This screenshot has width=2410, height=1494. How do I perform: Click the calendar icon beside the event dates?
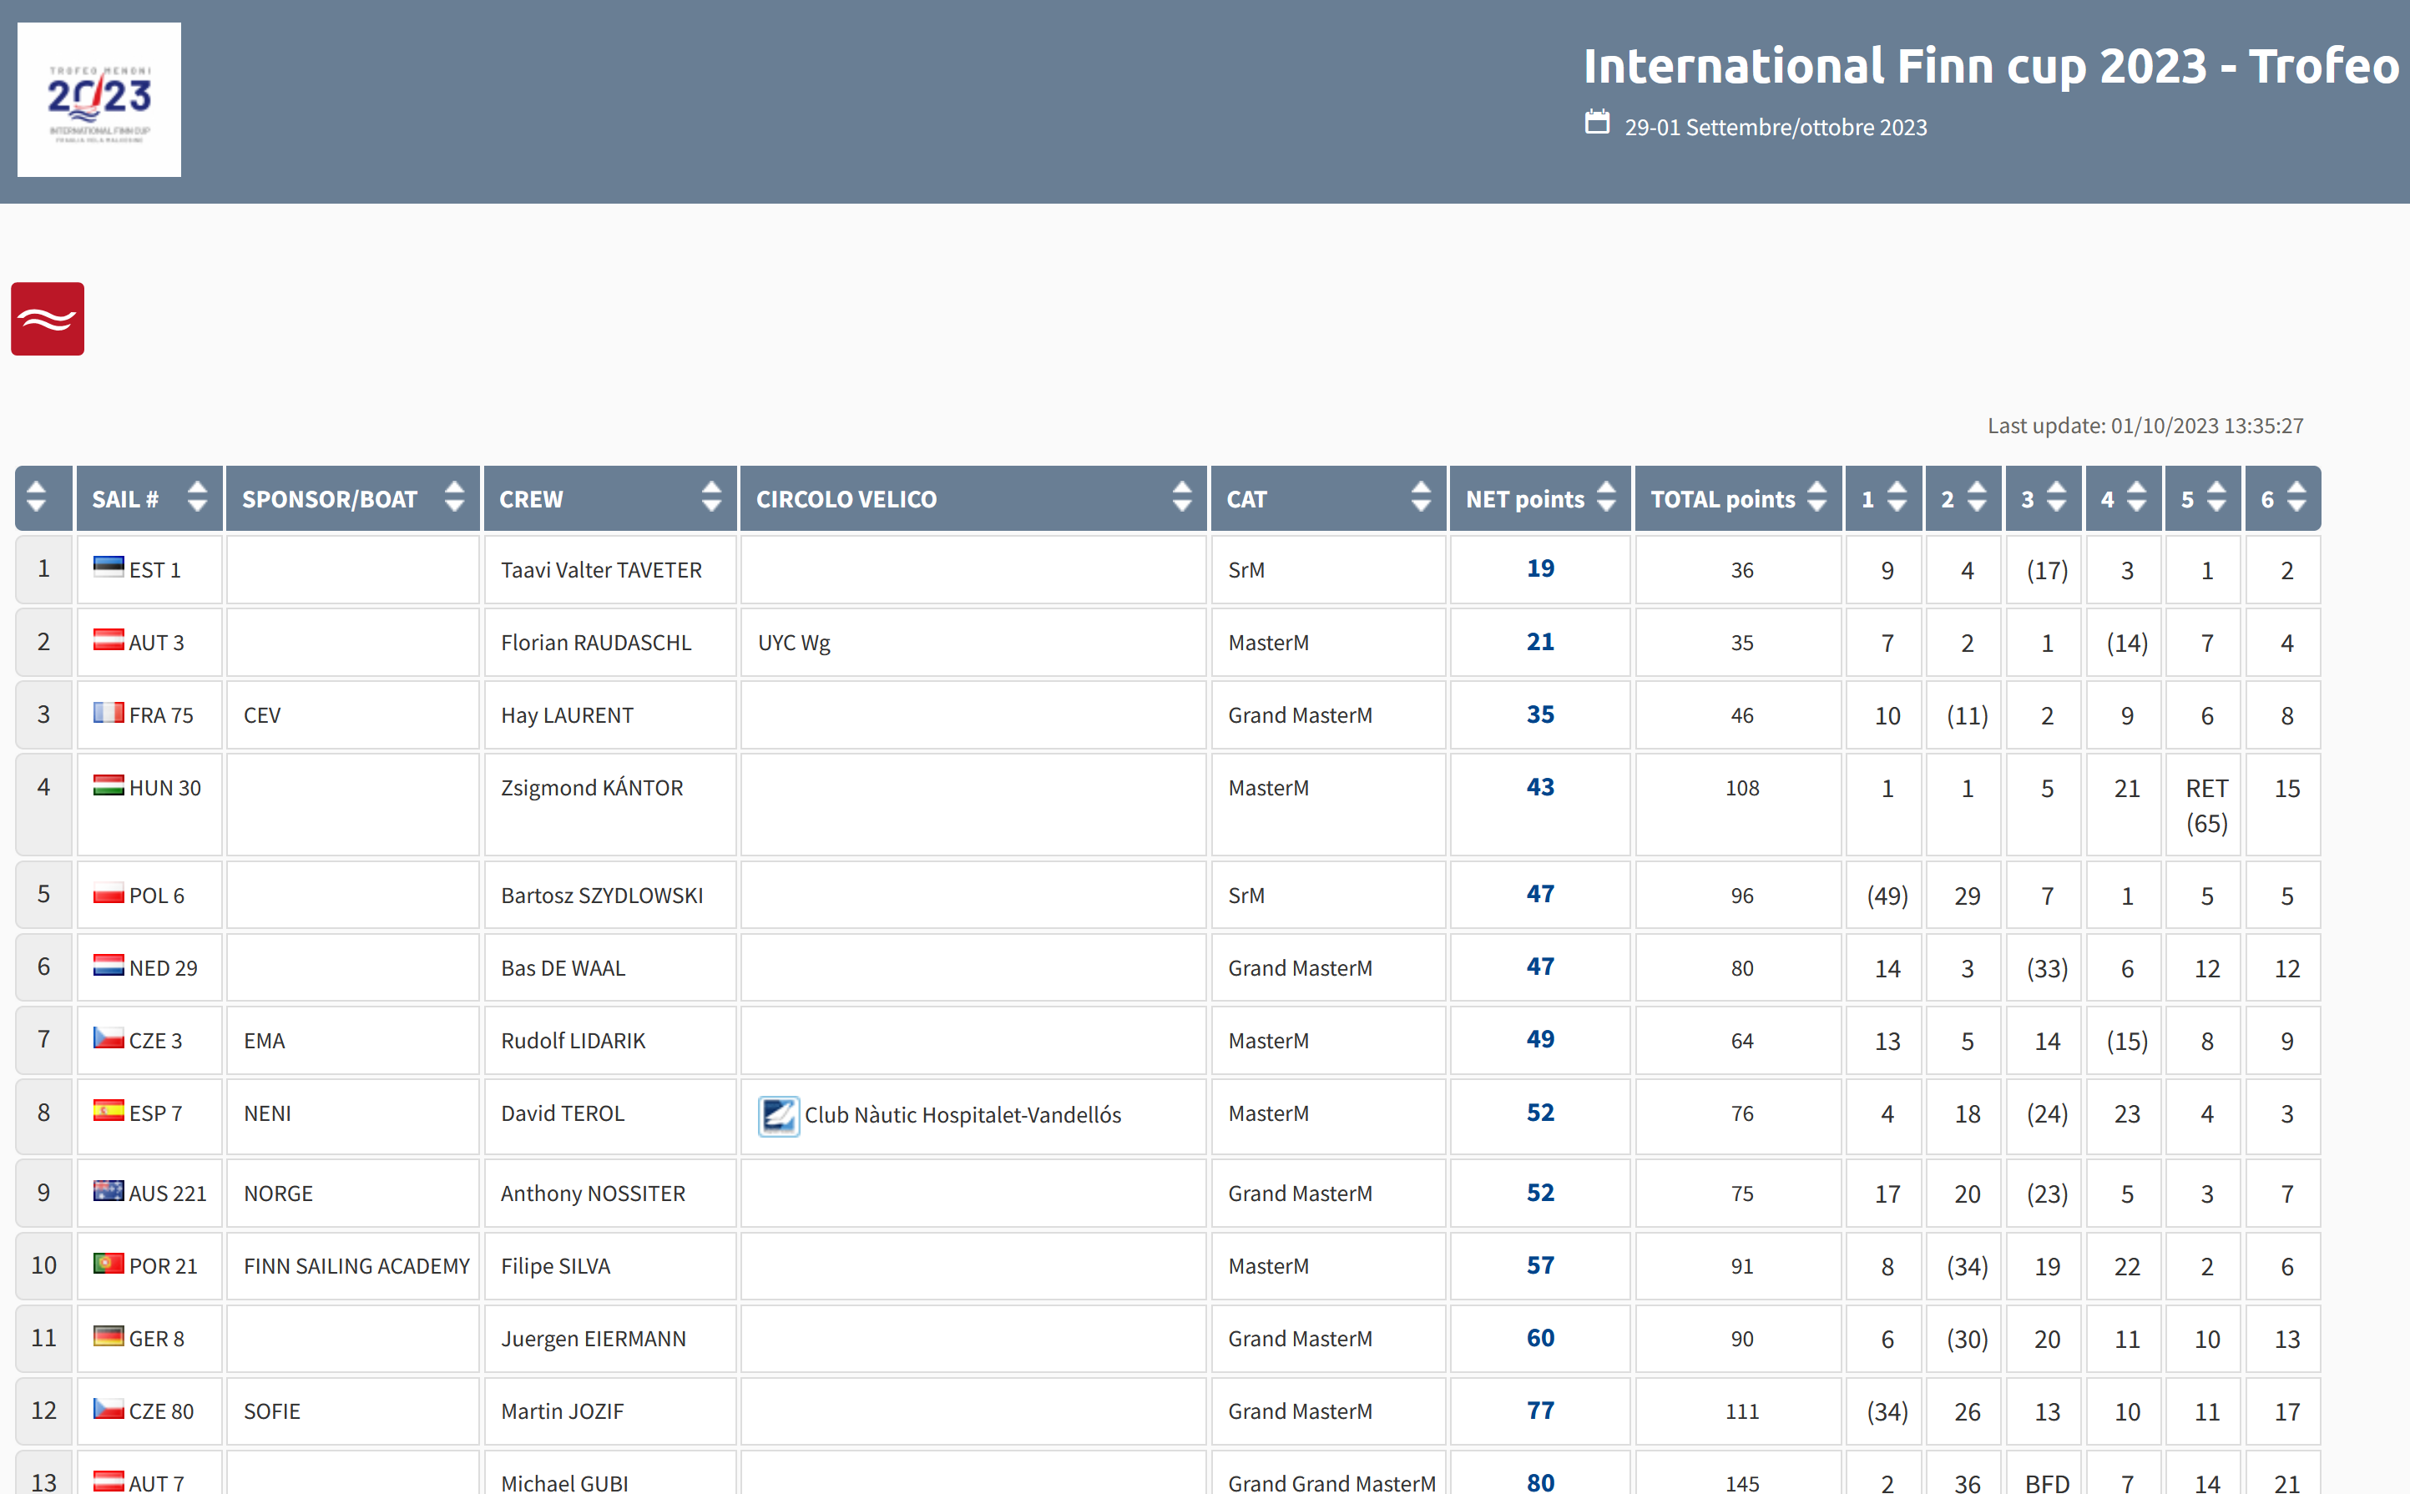[1597, 123]
